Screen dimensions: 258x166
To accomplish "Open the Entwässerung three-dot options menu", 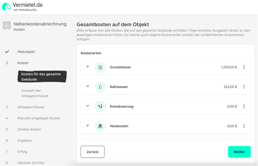I will (x=244, y=106).
